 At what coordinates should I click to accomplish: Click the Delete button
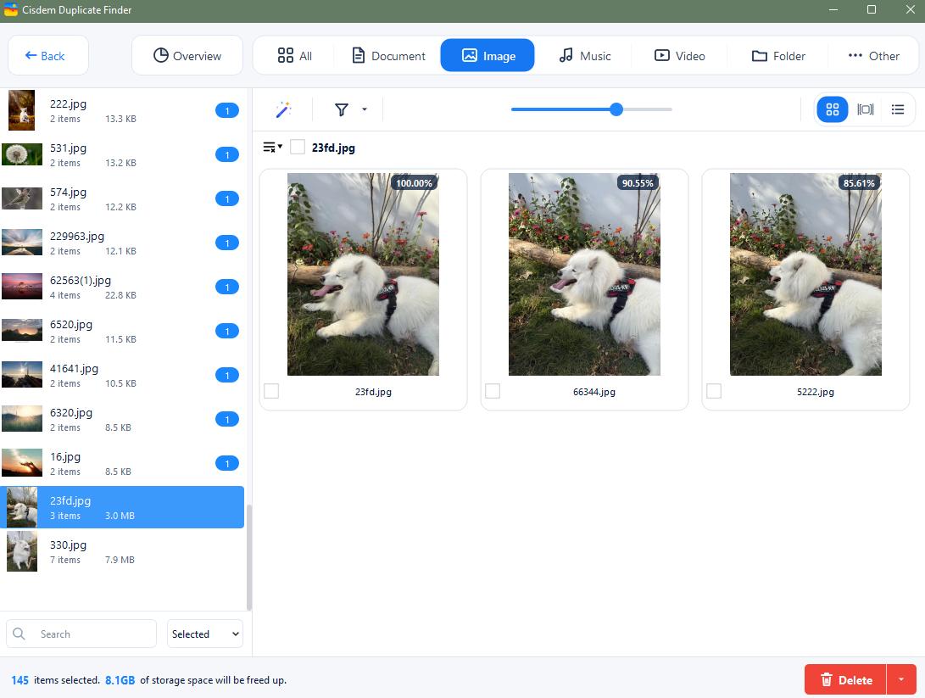click(x=846, y=679)
